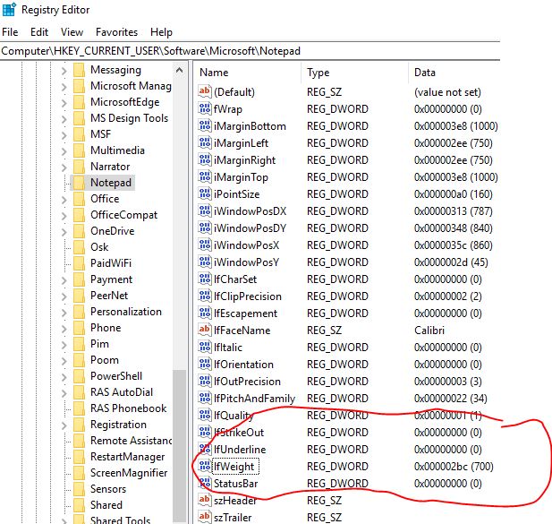552x524 pixels.
Task: Expand the PowerShell key
Action: (64, 377)
